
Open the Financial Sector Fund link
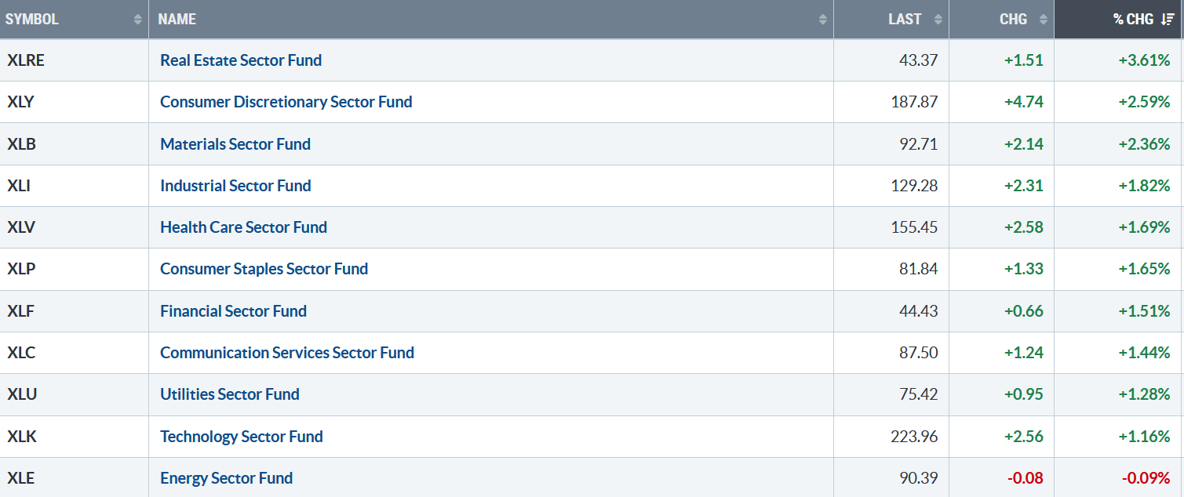tap(233, 311)
